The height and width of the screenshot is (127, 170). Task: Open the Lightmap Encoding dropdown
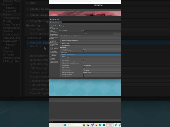(x=102, y=71)
